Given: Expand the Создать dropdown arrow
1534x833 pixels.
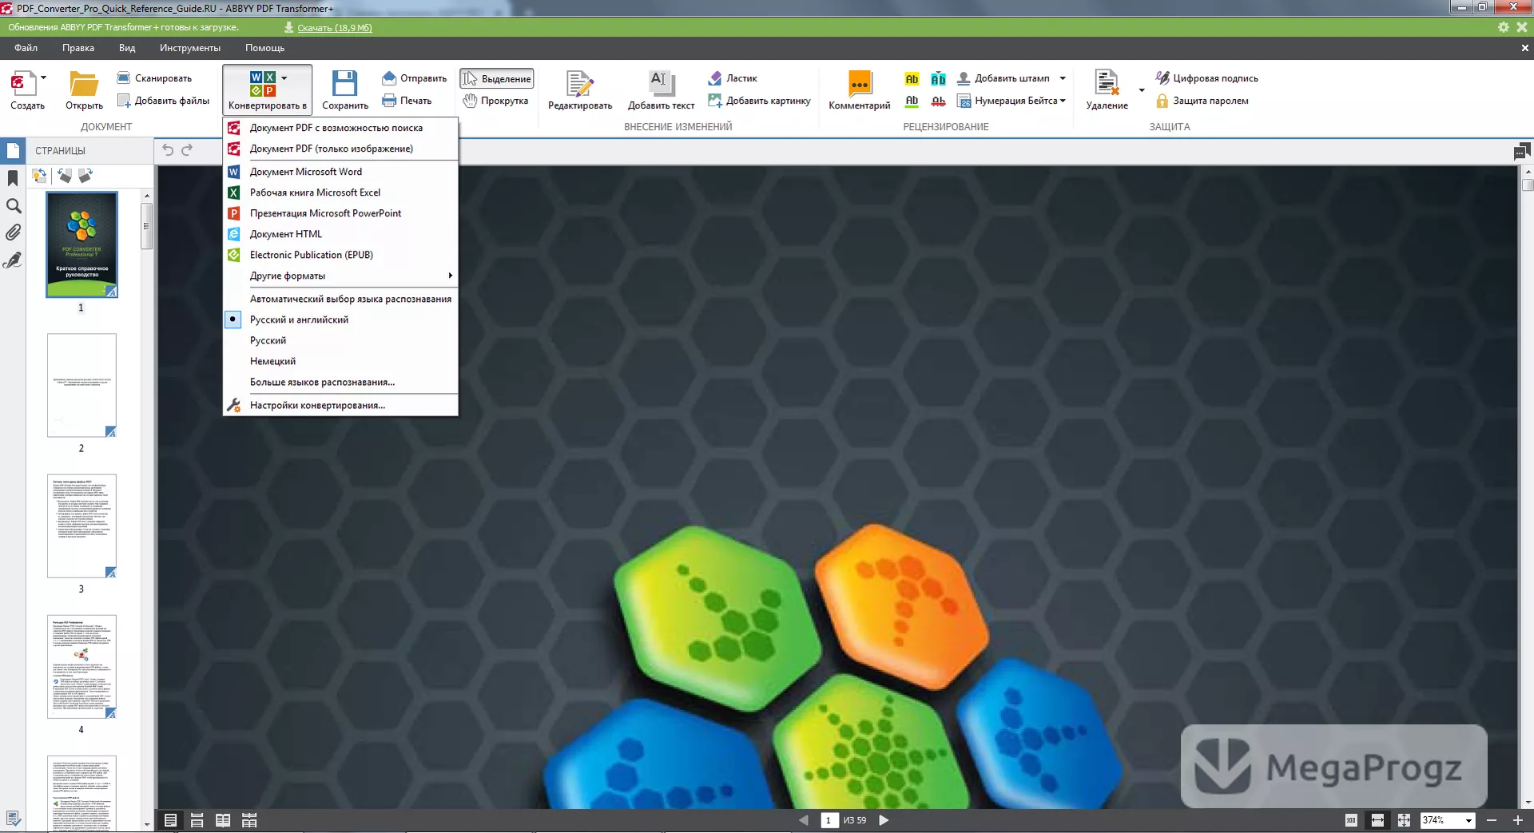Looking at the screenshot, I should tap(44, 77).
